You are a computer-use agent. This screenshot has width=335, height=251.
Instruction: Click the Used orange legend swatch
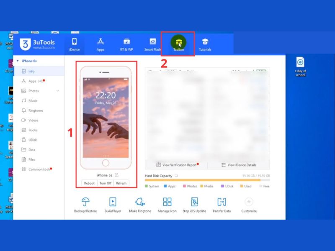242,186
